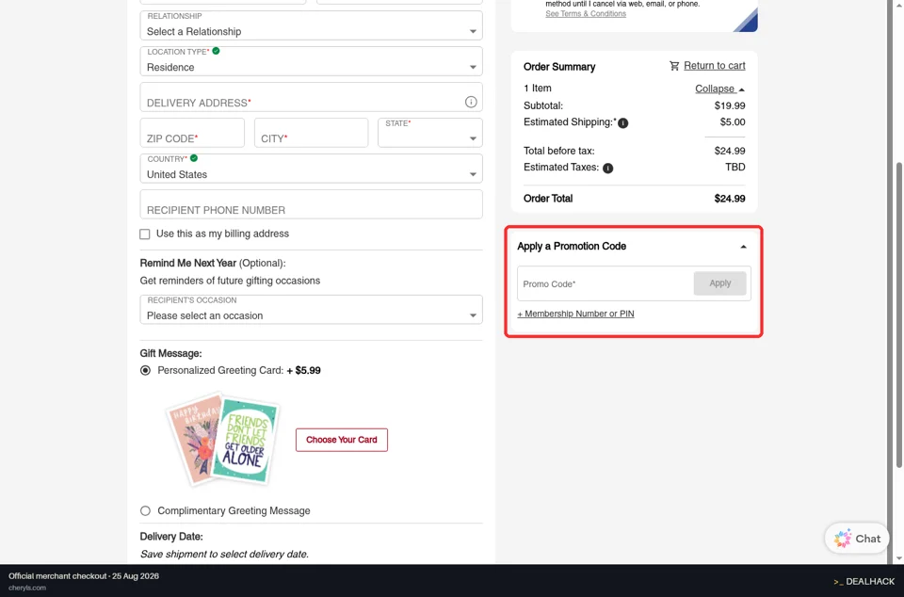Click the delivery address info icon

point(471,102)
